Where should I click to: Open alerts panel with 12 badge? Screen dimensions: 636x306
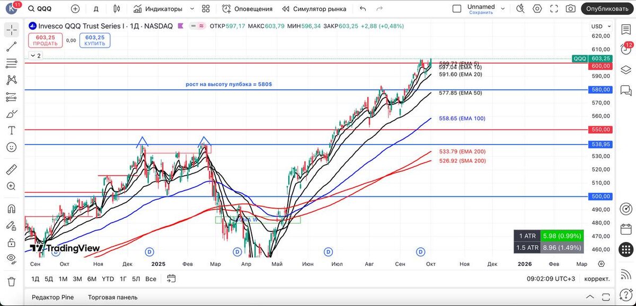pos(625,50)
